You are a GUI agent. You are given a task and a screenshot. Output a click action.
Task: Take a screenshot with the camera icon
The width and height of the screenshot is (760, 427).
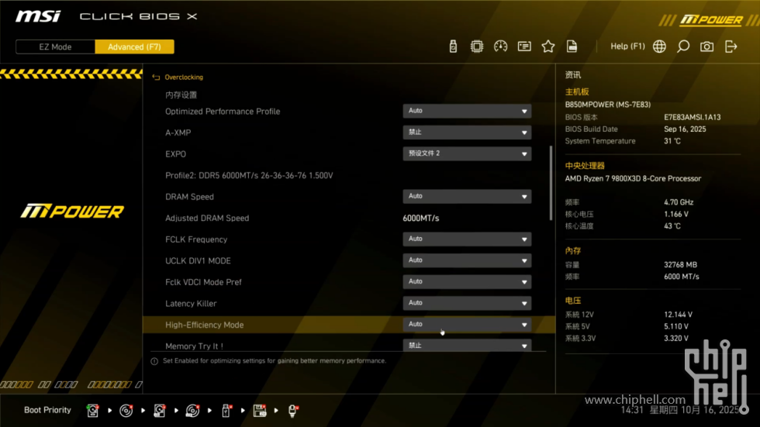(x=706, y=46)
